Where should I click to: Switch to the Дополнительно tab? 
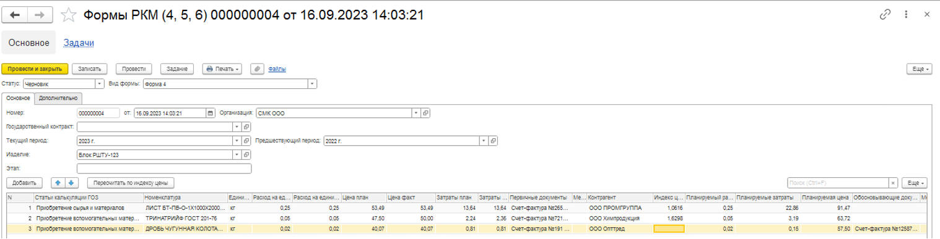(x=58, y=98)
